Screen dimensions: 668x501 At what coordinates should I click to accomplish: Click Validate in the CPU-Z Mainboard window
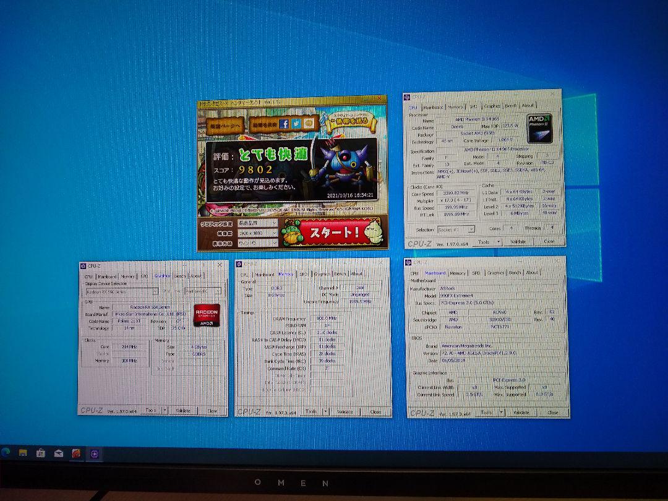[x=521, y=413]
